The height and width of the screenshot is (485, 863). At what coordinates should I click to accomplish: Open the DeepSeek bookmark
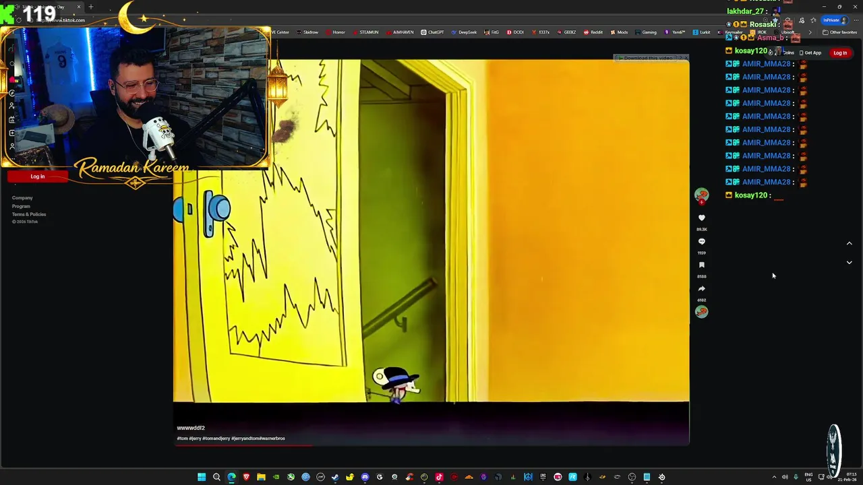click(465, 32)
